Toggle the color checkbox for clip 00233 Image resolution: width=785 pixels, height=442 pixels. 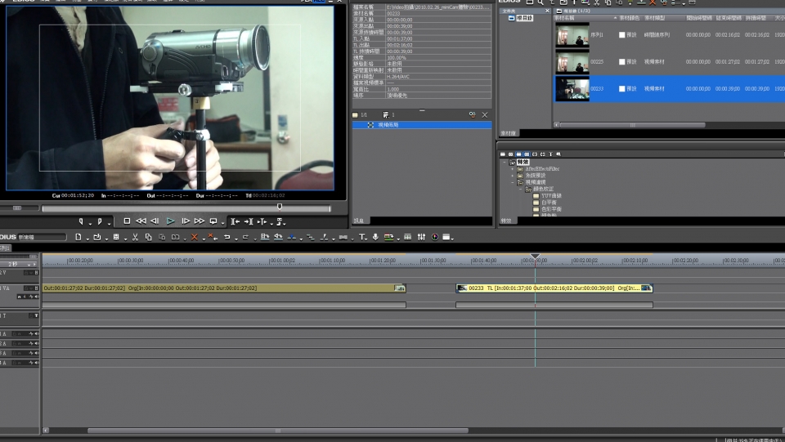[x=622, y=88]
